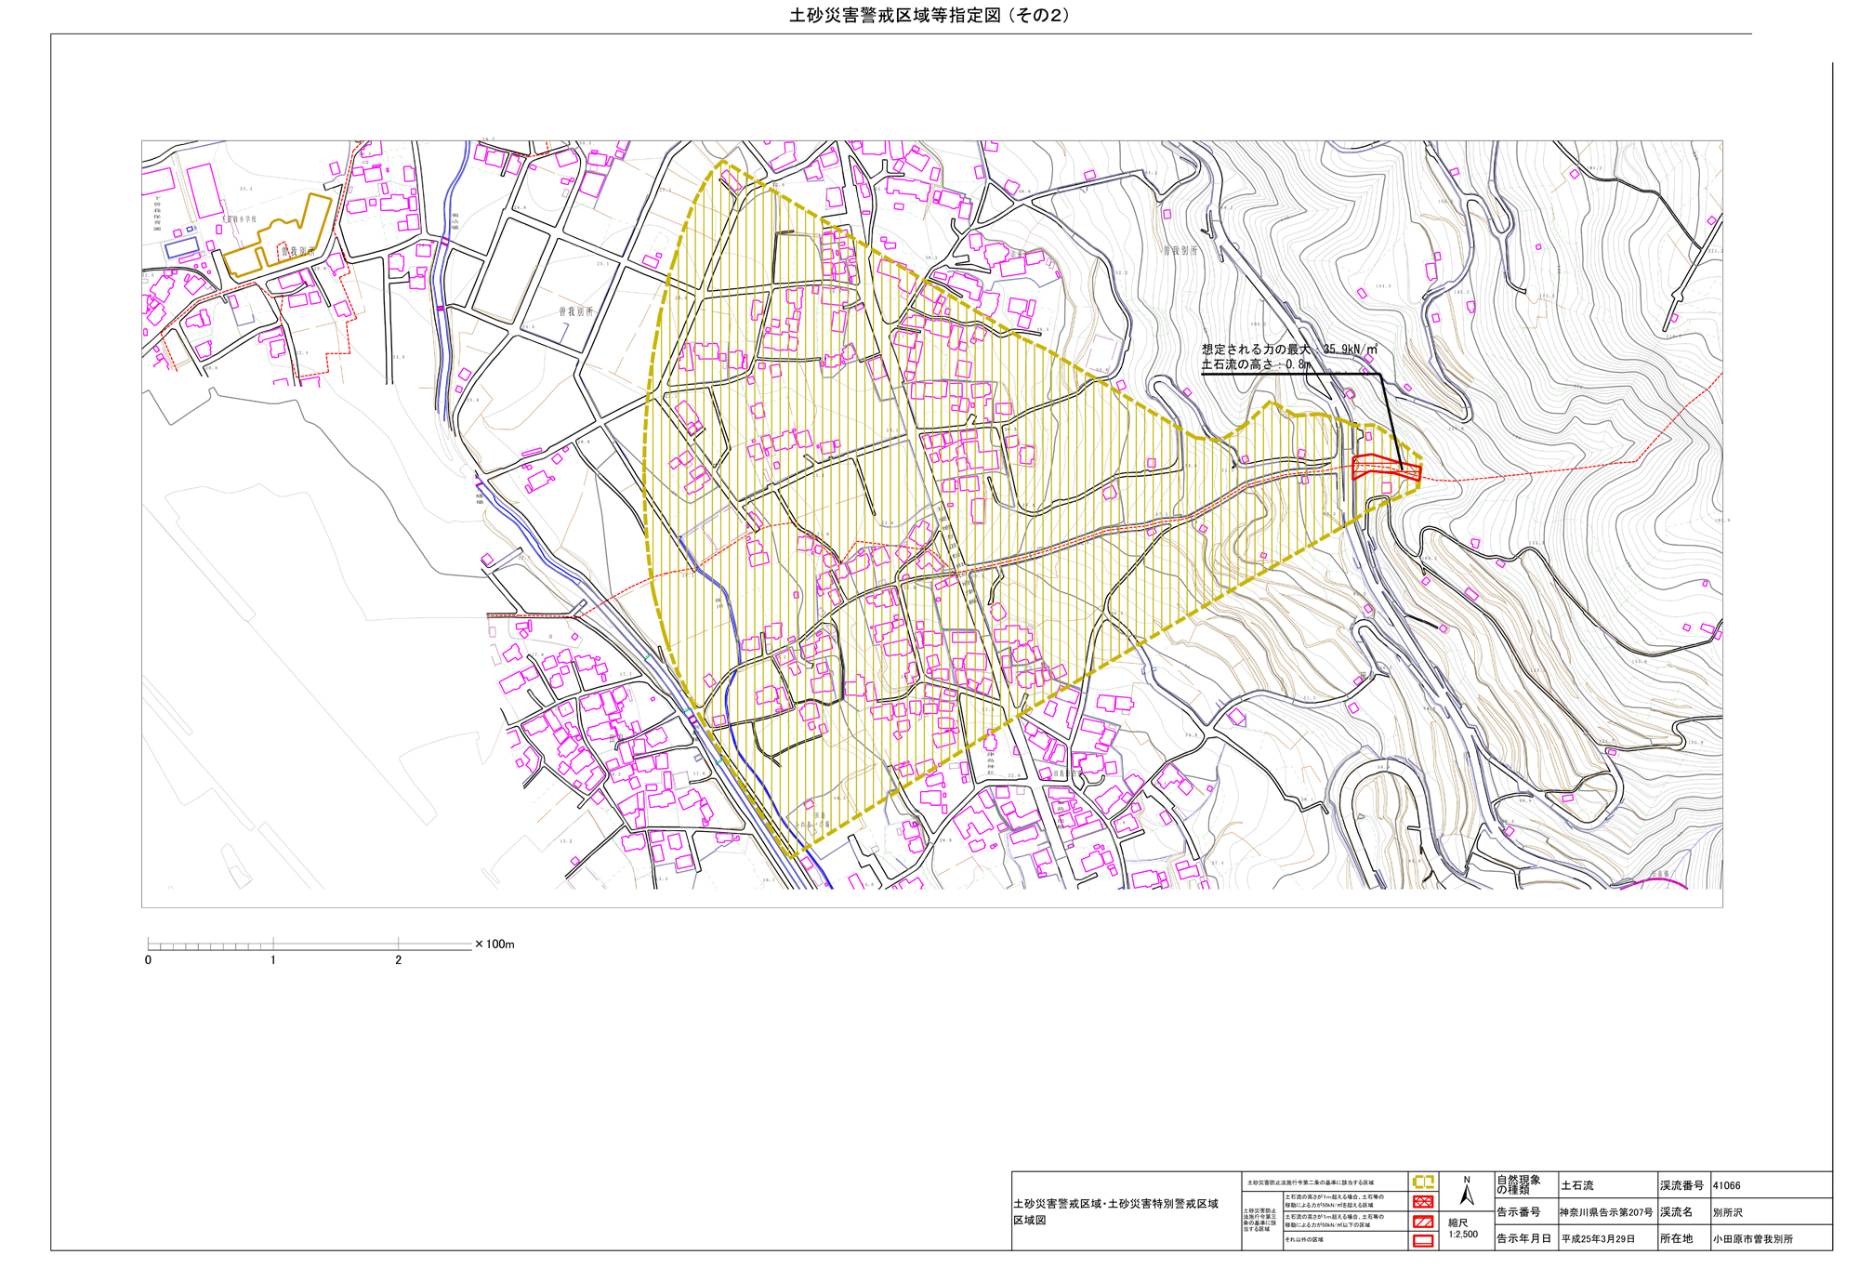
Task: Click the blue outlined building near school
Action: point(182,247)
